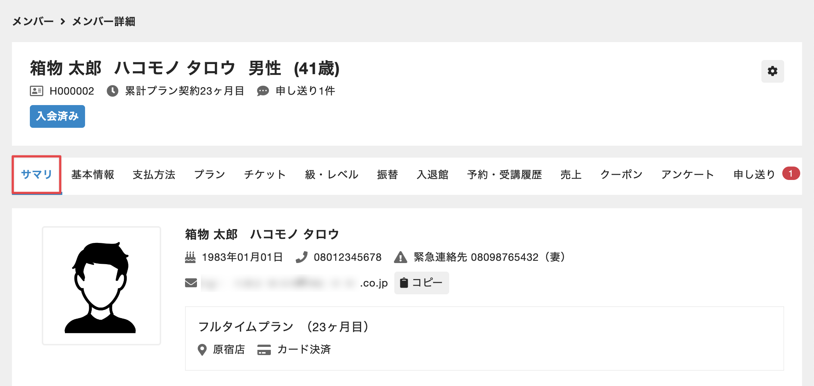
Task: Switch to the 基本情報 tab
Action: [x=93, y=174]
